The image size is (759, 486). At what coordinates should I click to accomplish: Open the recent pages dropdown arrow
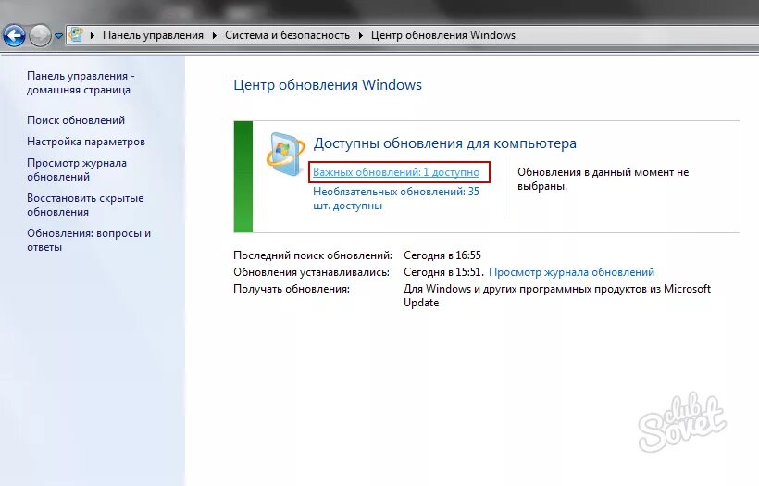[58, 36]
